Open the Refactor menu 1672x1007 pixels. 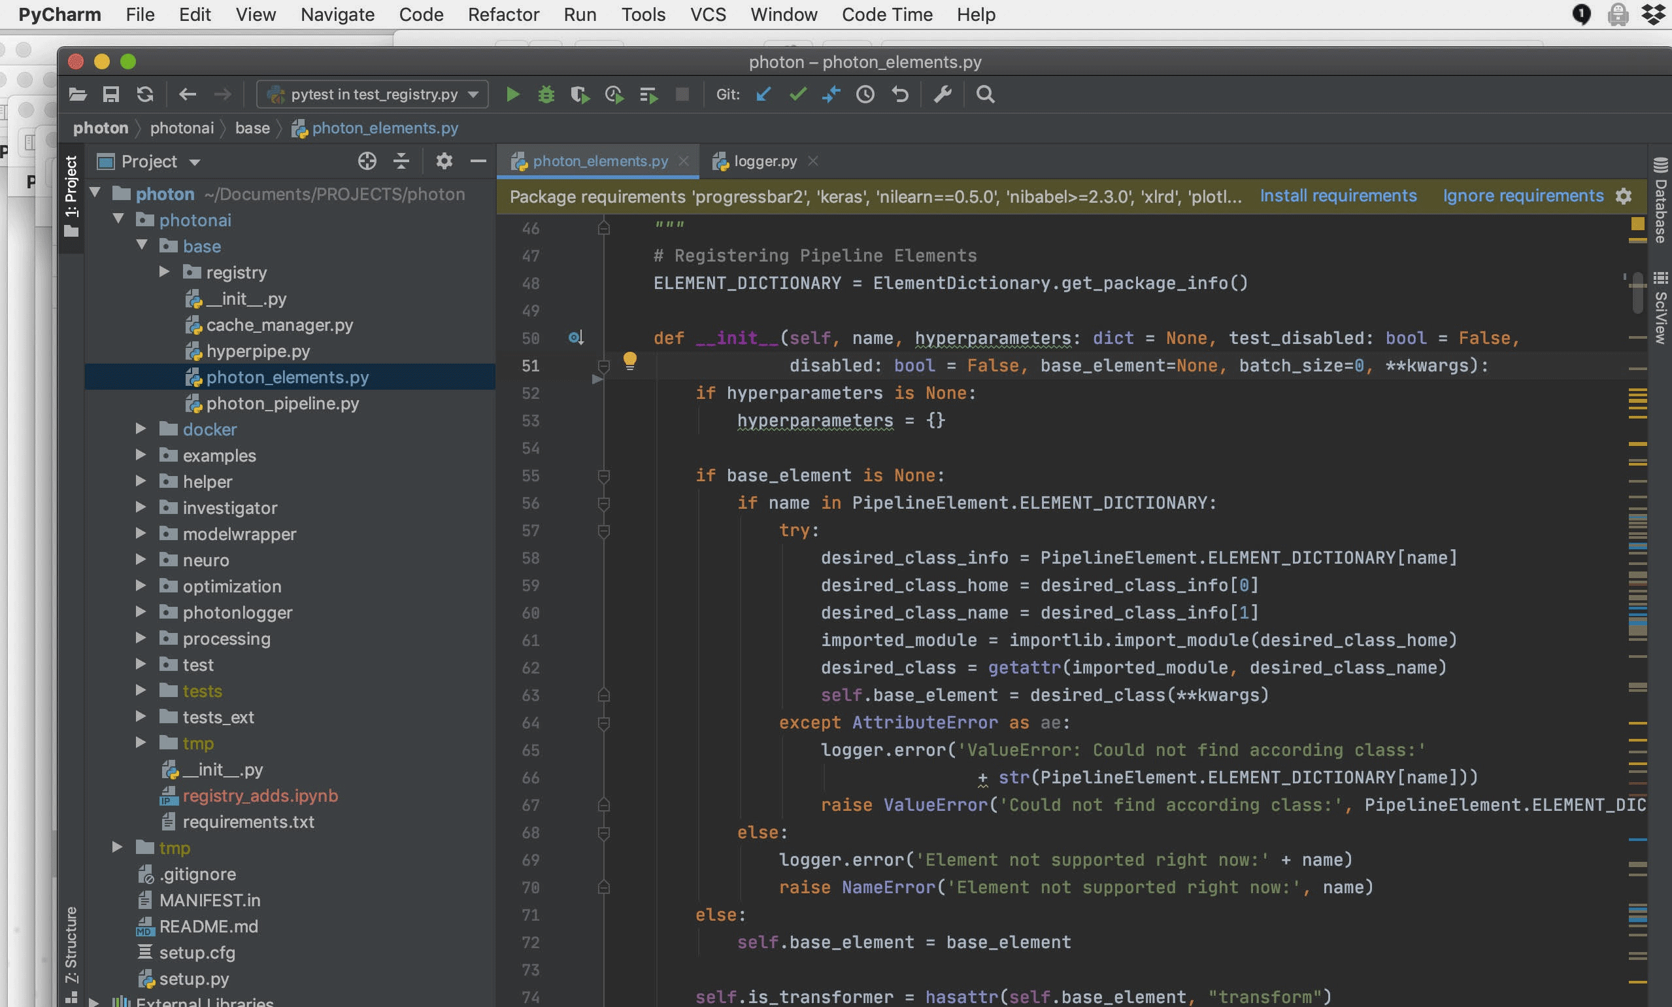click(x=503, y=14)
